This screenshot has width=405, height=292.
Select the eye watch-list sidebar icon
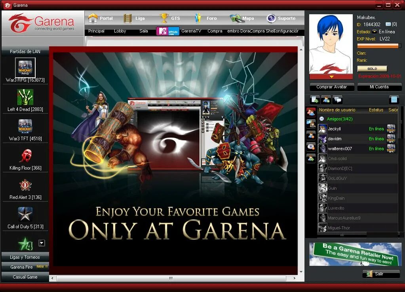(x=311, y=147)
